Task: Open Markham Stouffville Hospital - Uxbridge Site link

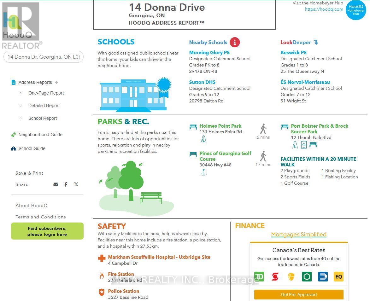Action: [159, 257]
